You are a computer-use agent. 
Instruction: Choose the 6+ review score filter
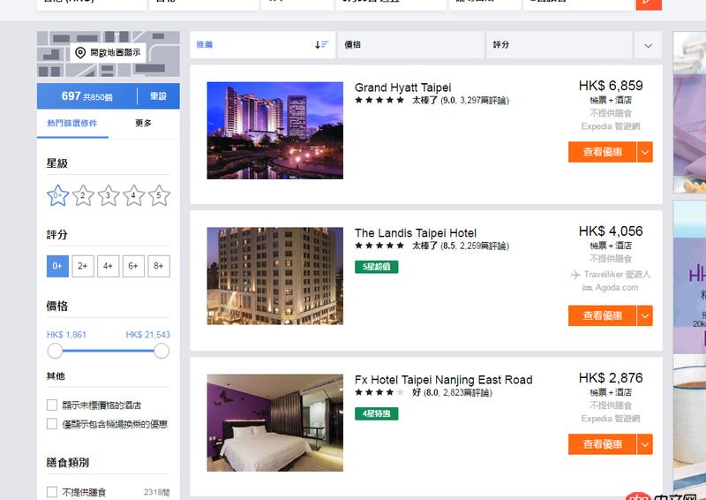click(133, 266)
